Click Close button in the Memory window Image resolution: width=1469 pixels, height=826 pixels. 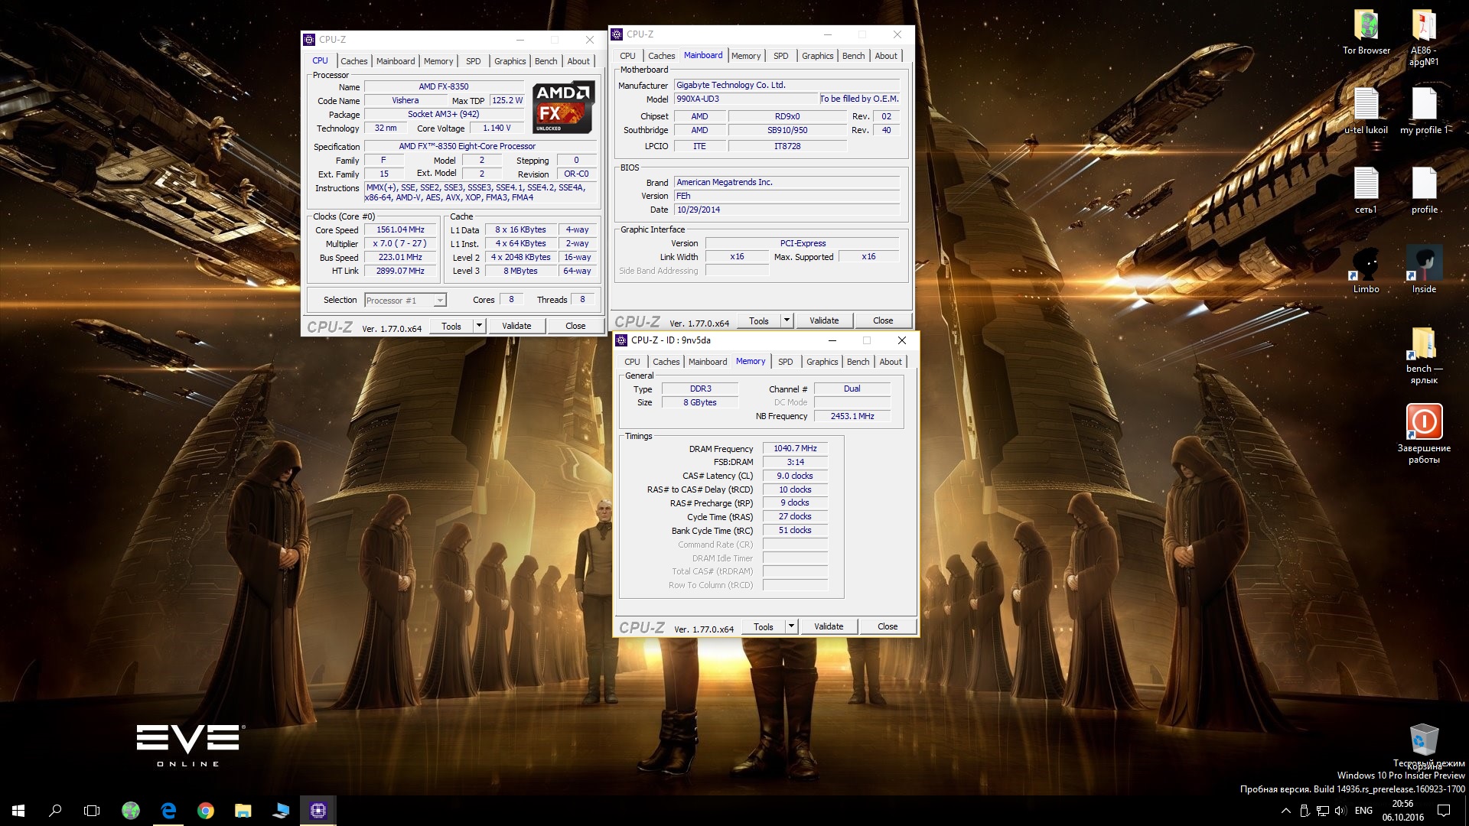888,626
